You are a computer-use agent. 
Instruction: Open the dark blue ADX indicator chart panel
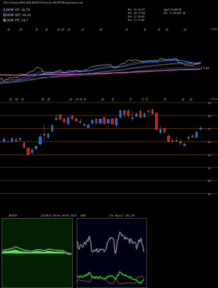(x=112, y=253)
